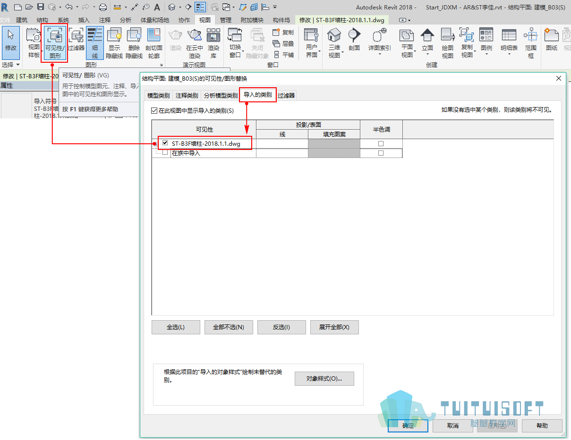The height and width of the screenshot is (440, 571).
Task: Click the 对象样式(O)... button
Action: coord(324,379)
